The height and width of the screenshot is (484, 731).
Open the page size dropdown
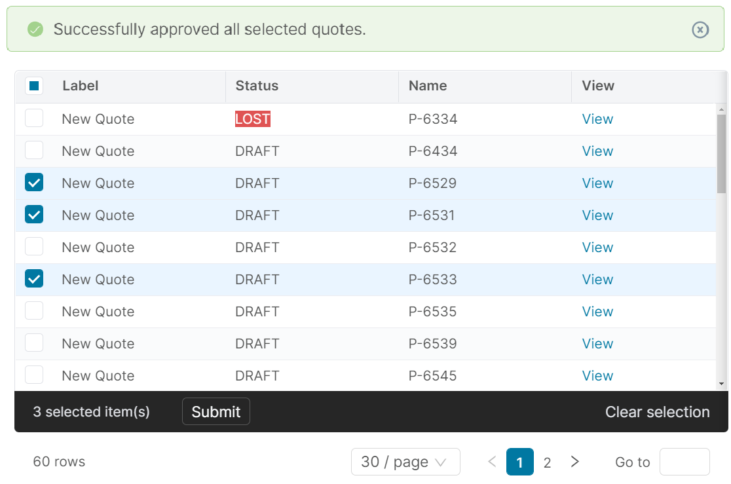(x=405, y=462)
